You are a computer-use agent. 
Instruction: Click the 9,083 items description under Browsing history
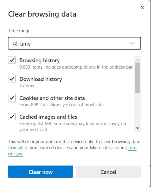click(x=77, y=67)
